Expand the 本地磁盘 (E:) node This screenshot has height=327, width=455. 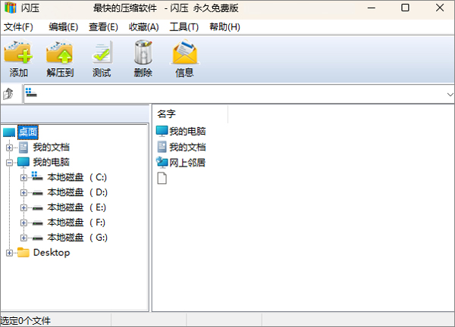click(24, 208)
